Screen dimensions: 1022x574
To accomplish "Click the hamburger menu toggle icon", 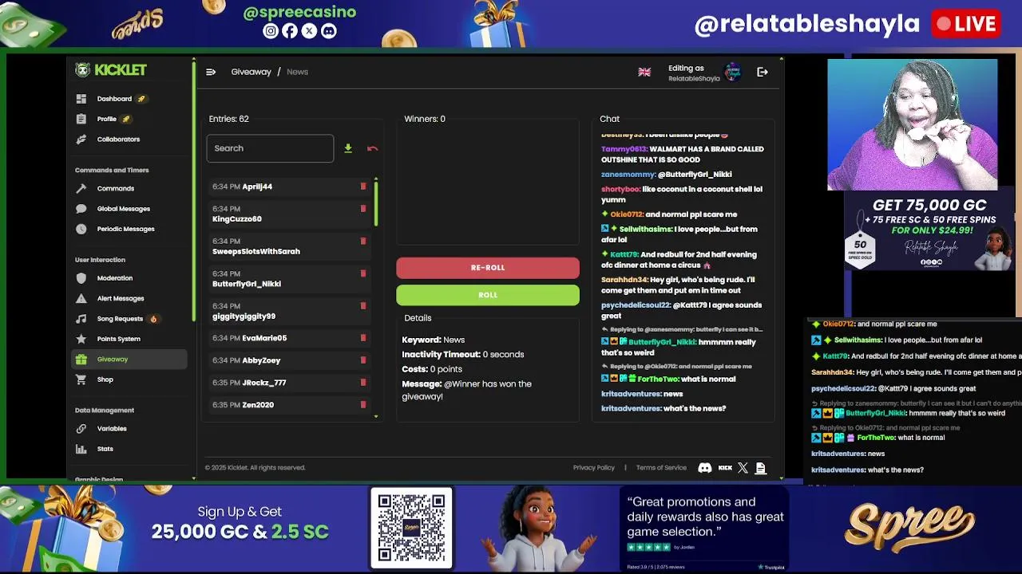I will click(x=211, y=72).
